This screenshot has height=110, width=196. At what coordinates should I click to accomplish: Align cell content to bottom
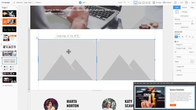point(193,37)
